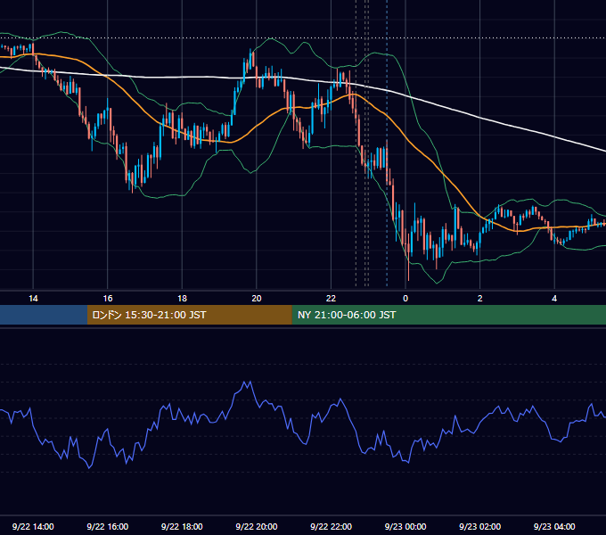Viewport: 606px width, 535px height.
Task: Click the 9/23 00:00 date label
Action: click(x=405, y=526)
